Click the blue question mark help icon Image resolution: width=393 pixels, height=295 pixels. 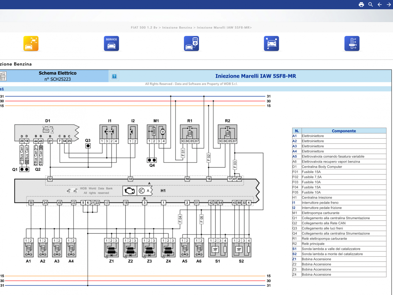pyautogui.click(x=114, y=76)
